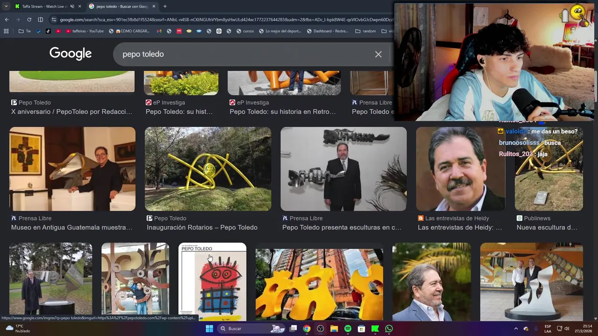Click the taskbar Buscar search box
This screenshot has height=336, width=598.
coord(252,329)
